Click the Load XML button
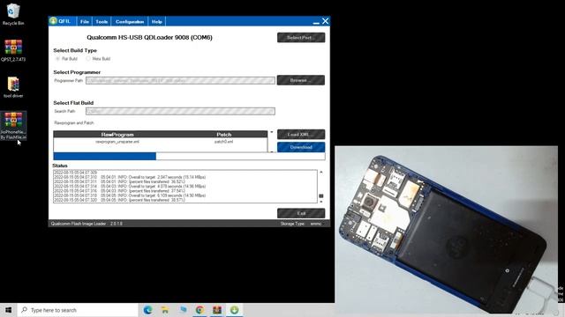The image size is (565, 317). pyautogui.click(x=301, y=135)
